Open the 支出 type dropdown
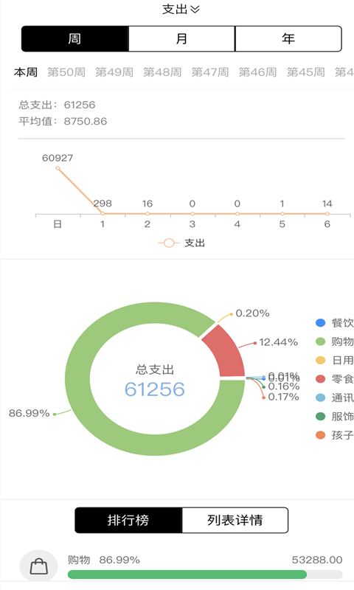The image size is (354, 590). [181, 9]
